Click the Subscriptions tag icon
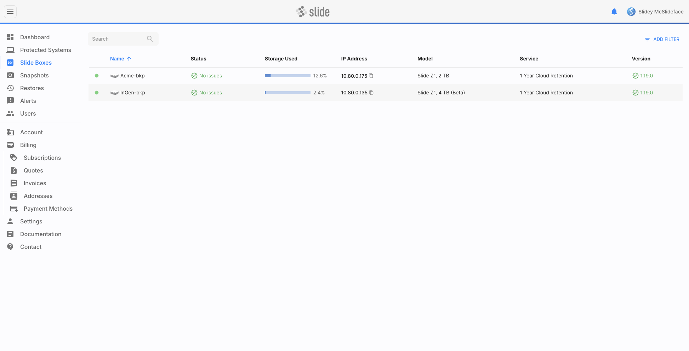 (x=14, y=158)
